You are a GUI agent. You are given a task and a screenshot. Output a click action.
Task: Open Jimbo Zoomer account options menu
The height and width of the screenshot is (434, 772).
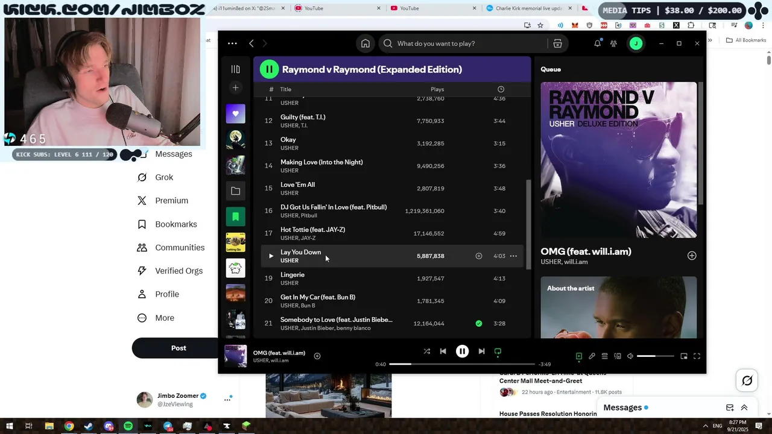tap(227, 399)
